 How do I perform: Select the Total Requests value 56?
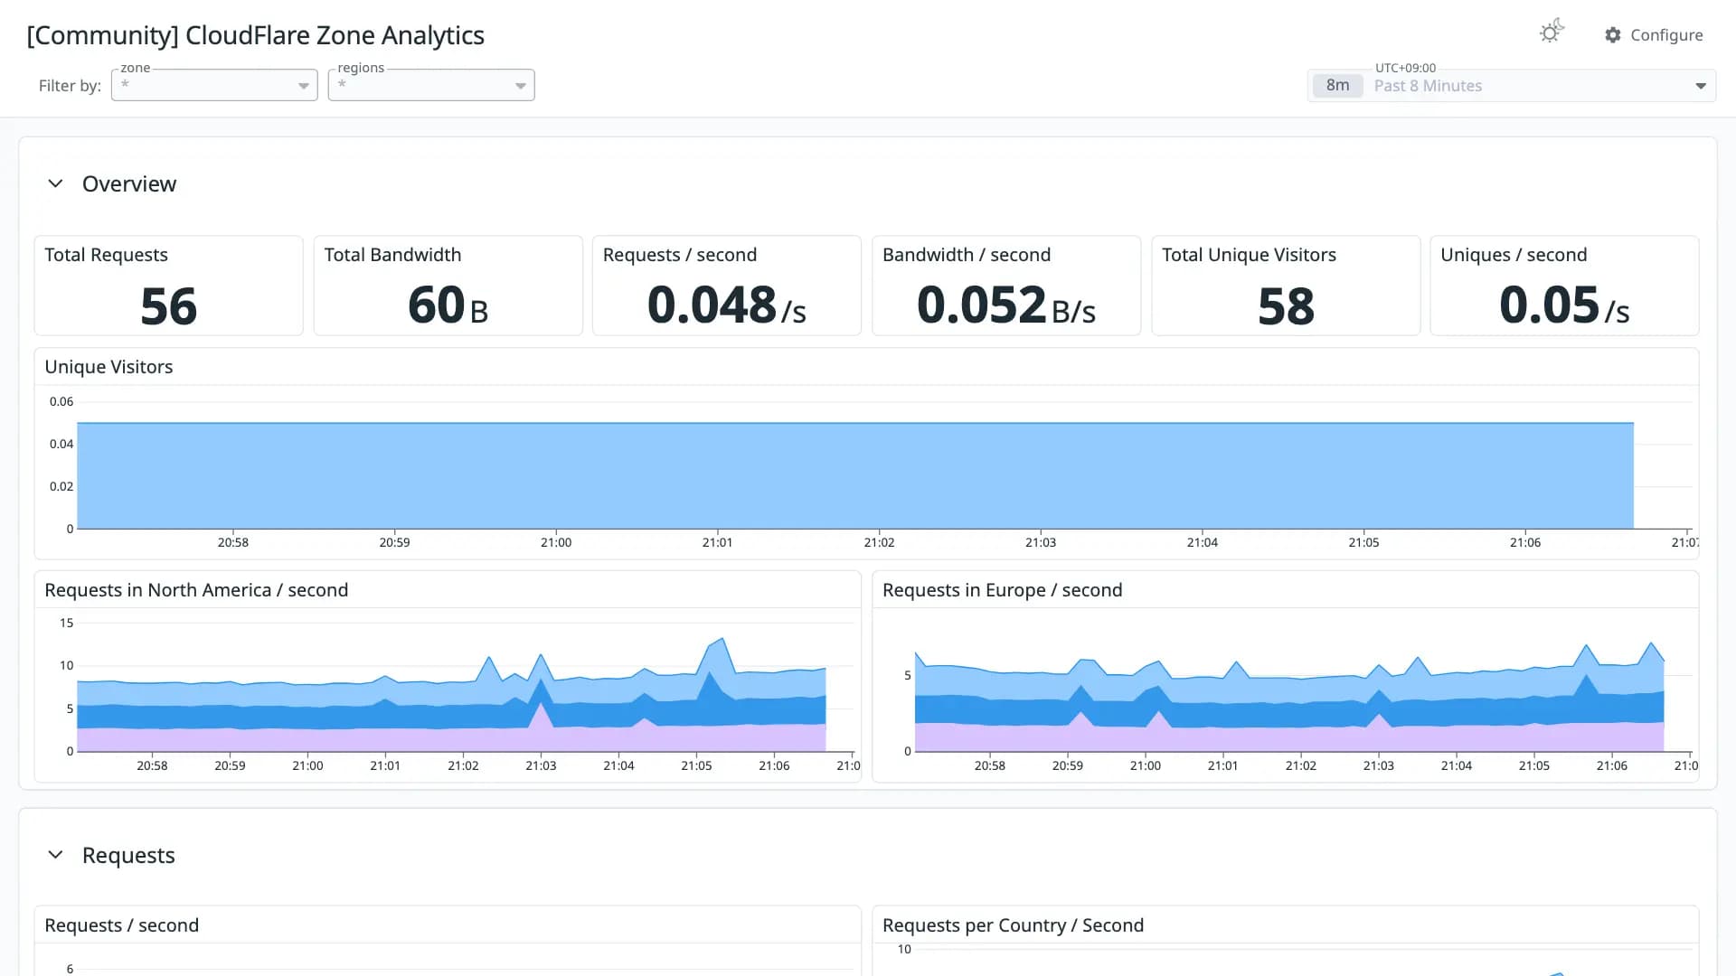point(168,306)
